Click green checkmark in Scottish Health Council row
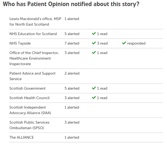This screenshot has width=167, height=146. point(94,98)
